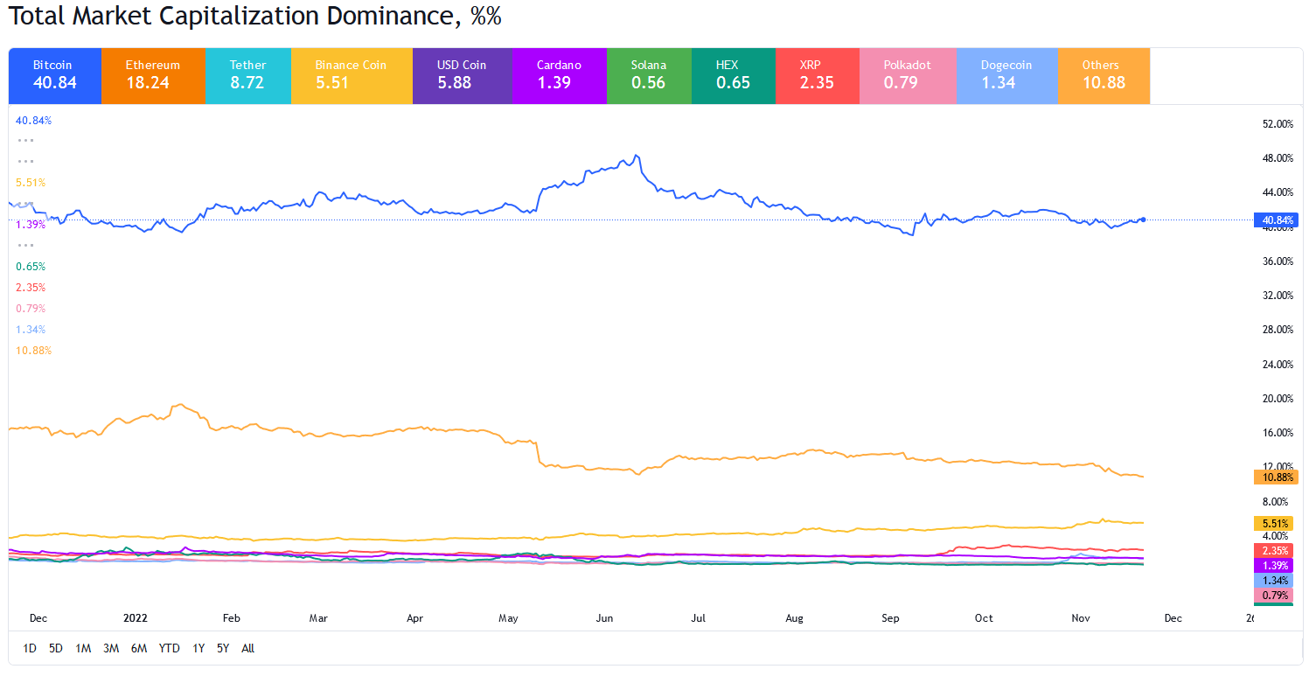Click the red 2.35% XRP axis label

pos(1275,550)
